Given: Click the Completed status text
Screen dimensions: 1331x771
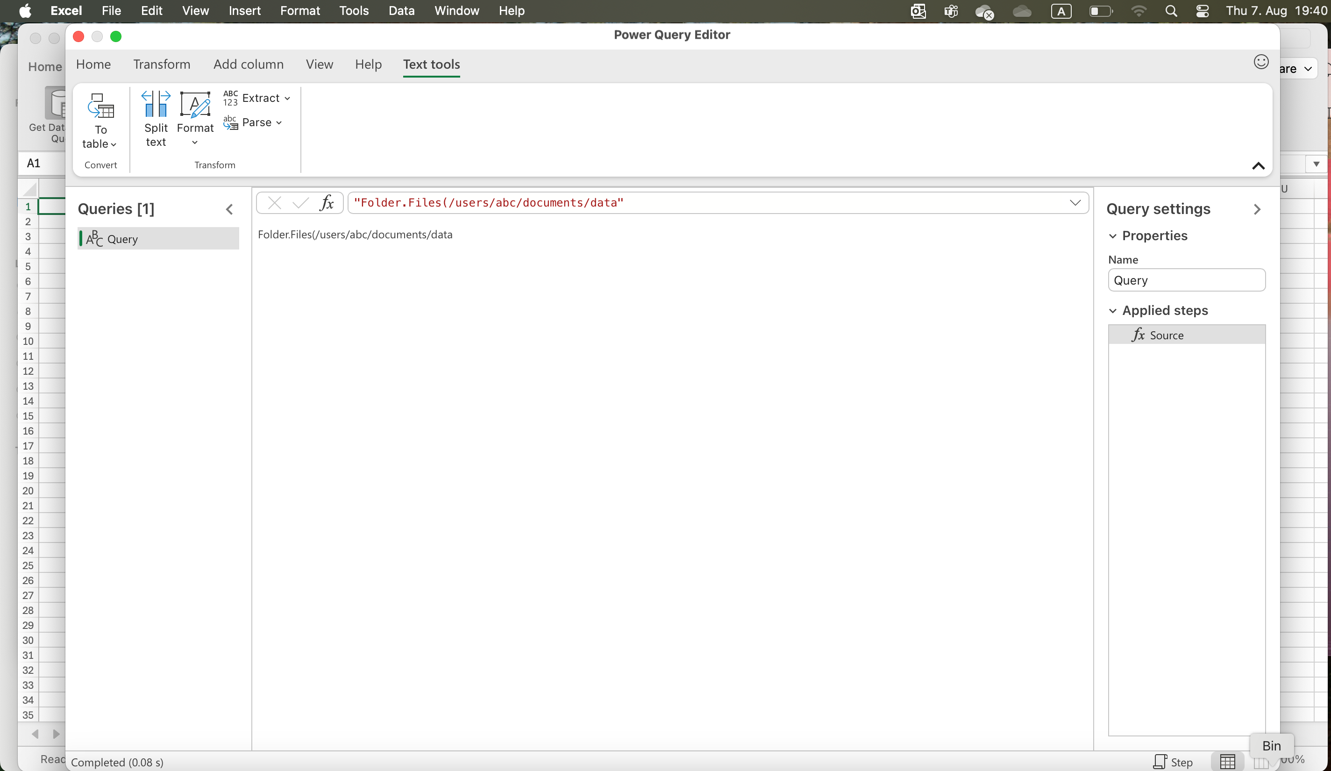Looking at the screenshot, I should pyautogui.click(x=117, y=763).
